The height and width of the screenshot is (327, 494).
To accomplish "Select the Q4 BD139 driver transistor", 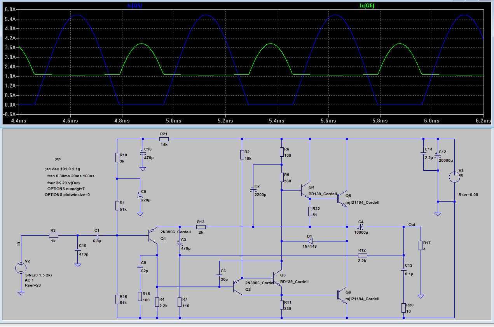I will pyautogui.click(x=306, y=191).
